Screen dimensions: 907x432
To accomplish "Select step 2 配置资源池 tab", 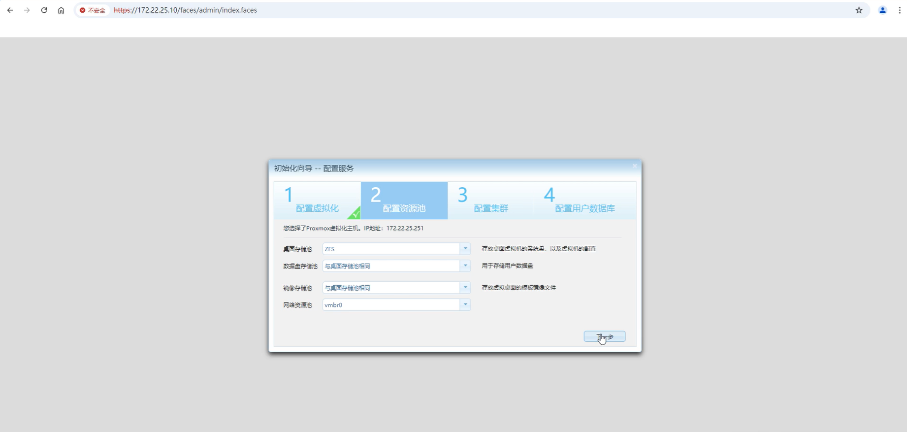I will point(404,200).
